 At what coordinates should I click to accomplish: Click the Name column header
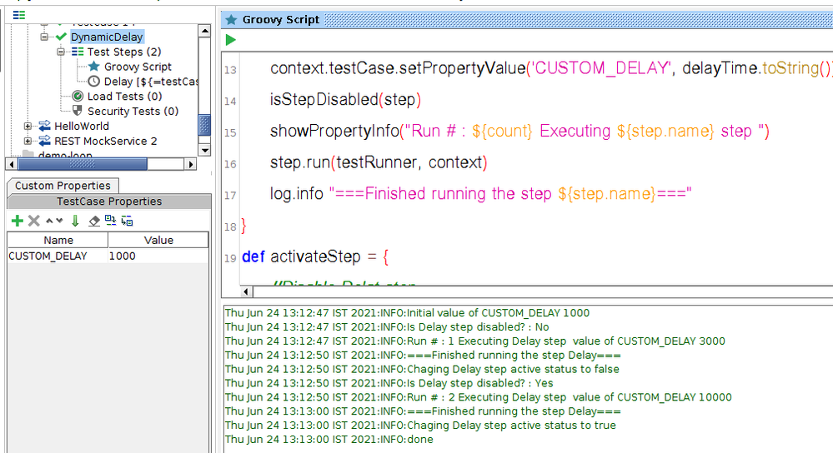(58, 240)
